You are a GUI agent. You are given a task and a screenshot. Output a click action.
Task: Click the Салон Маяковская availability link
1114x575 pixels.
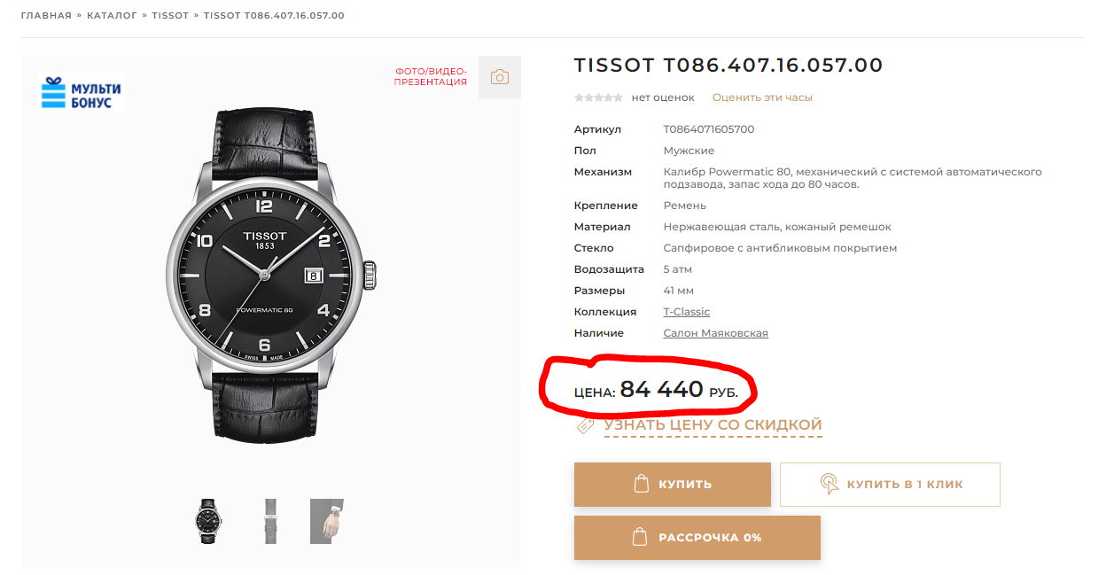(715, 333)
